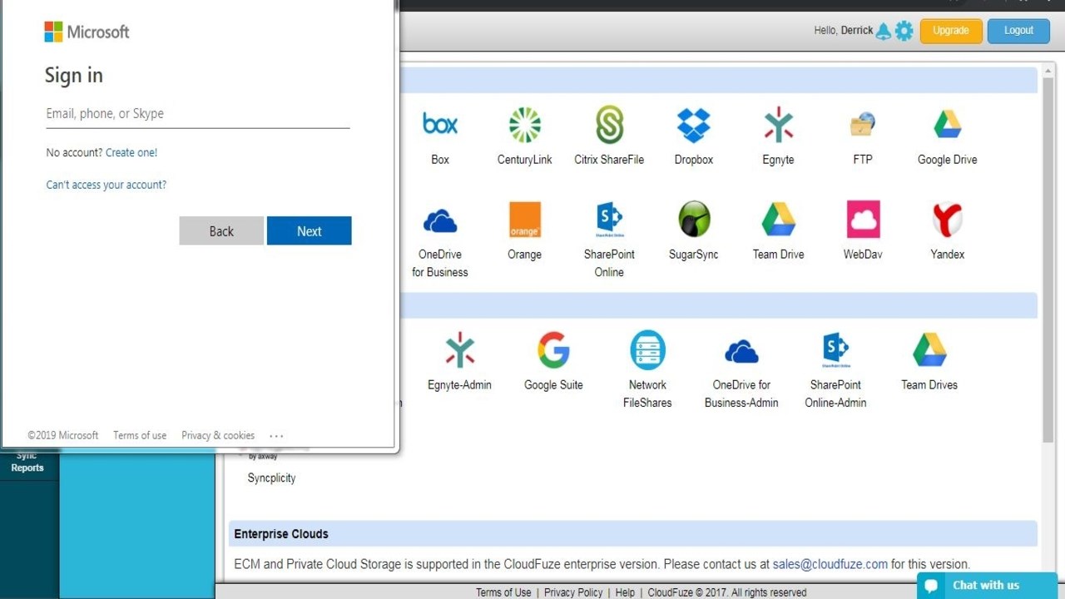Click the Enterprise Clouds heading
The width and height of the screenshot is (1065, 599).
[281, 534]
